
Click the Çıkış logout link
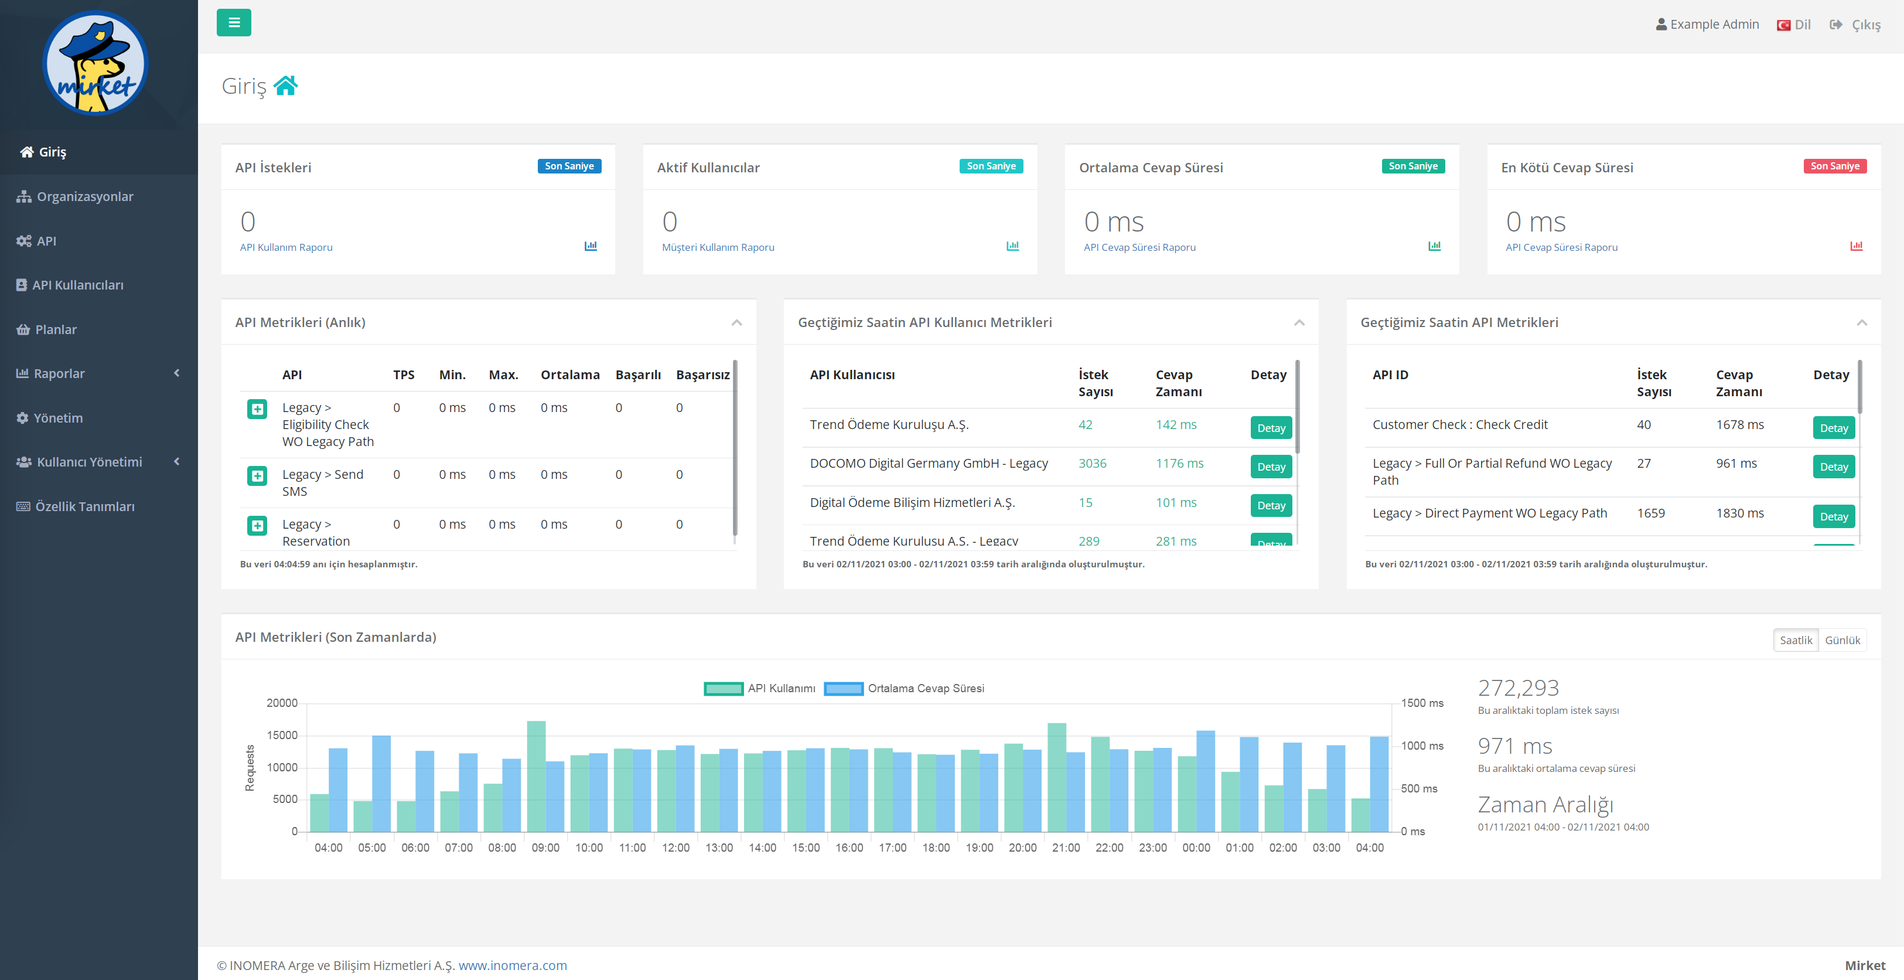pos(1865,25)
